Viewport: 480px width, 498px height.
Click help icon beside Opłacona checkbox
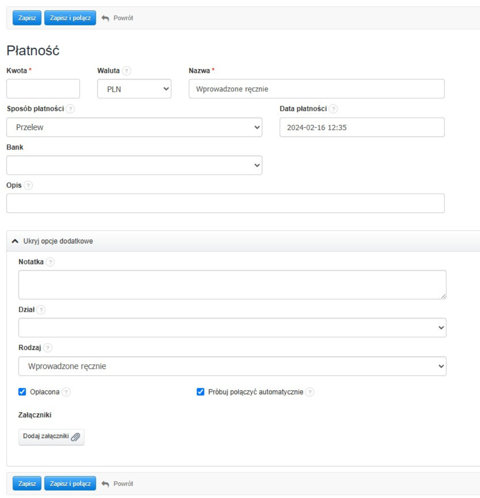(66, 392)
